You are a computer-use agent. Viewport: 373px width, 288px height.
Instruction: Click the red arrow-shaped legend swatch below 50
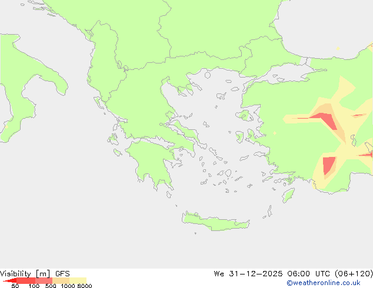[11, 280]
